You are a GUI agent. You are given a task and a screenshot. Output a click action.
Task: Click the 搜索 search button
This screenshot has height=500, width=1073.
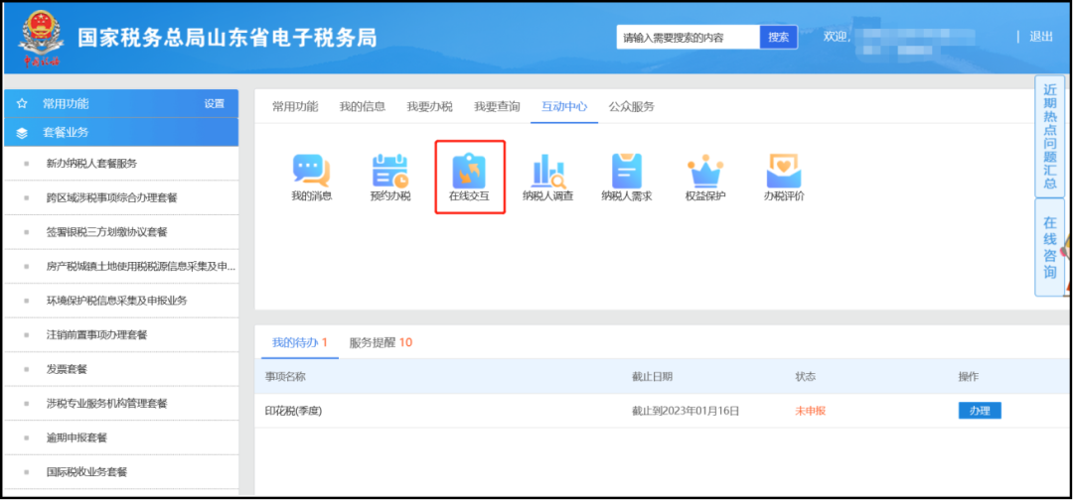779,38
